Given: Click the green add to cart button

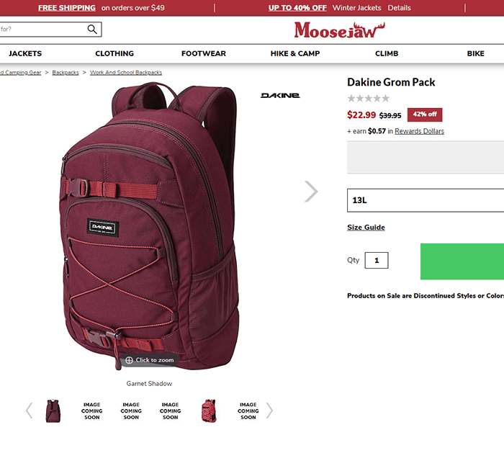Looking at the screenshot, I should tap(462, 261).
